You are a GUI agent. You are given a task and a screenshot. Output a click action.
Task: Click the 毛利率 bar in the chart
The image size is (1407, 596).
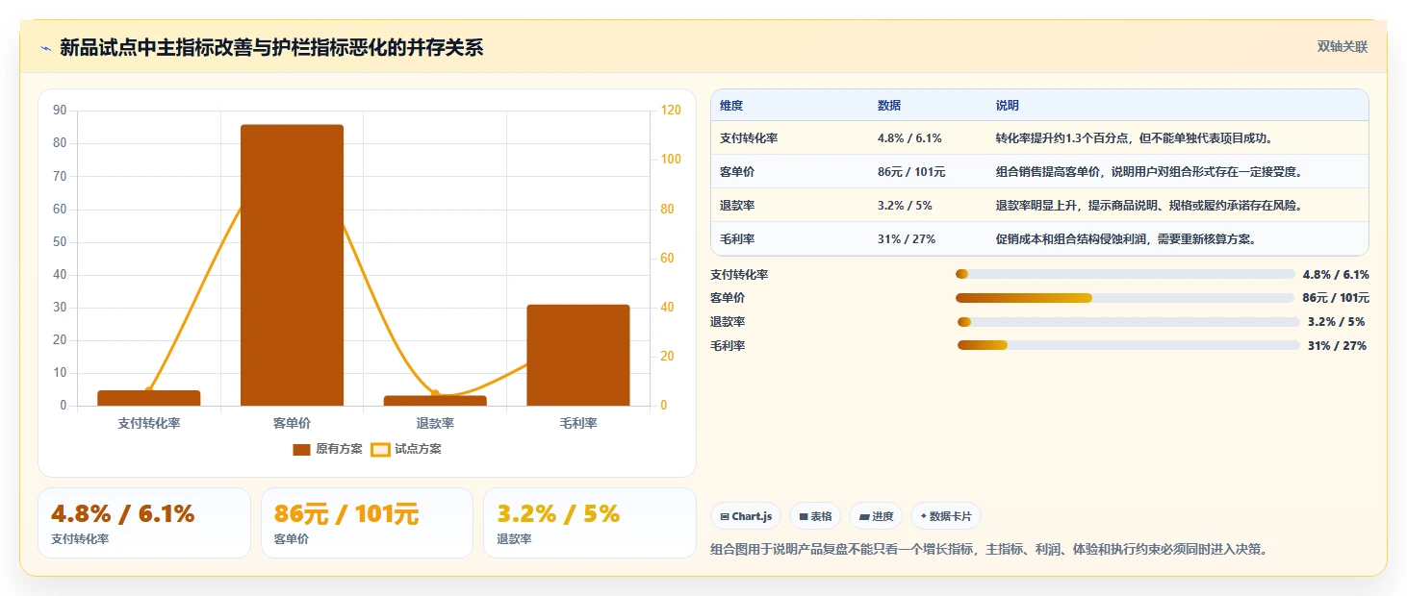tap(578, 355)
